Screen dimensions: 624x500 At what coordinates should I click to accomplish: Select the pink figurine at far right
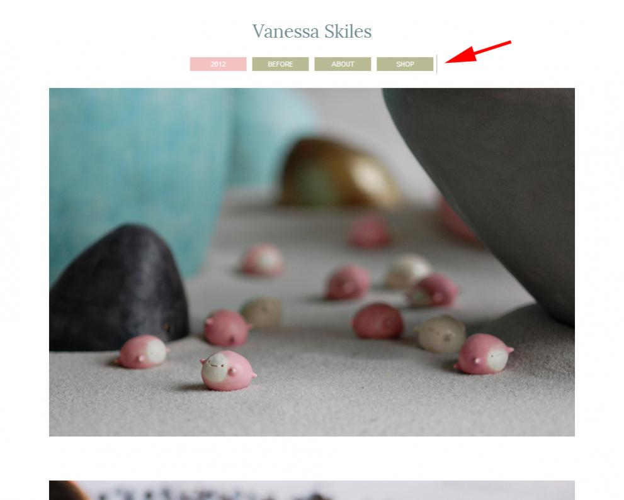(x=484, y=353)
